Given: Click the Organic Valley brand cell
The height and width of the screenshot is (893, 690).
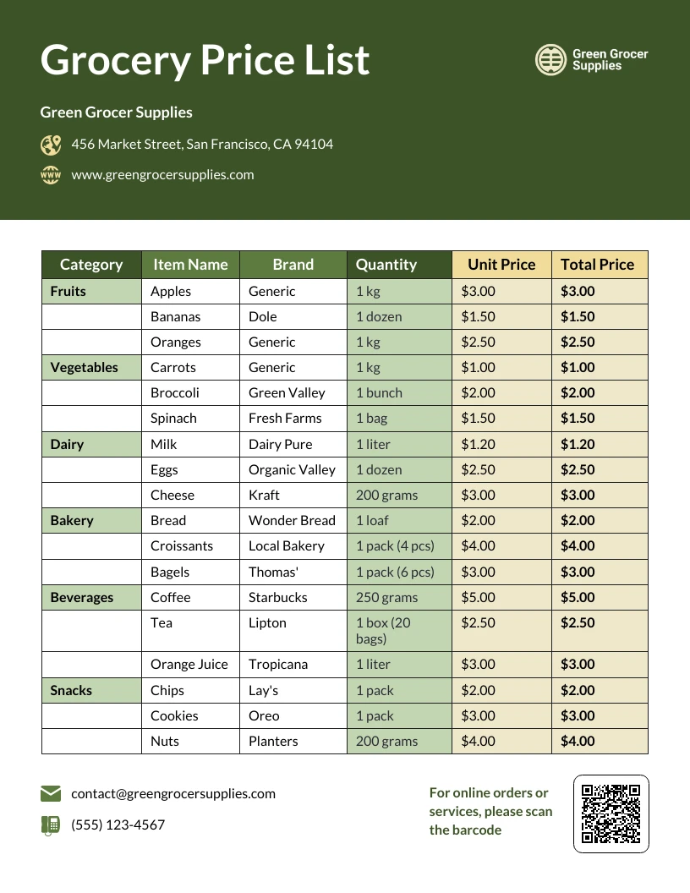Looking at the screenshot, I should (293, 470).
